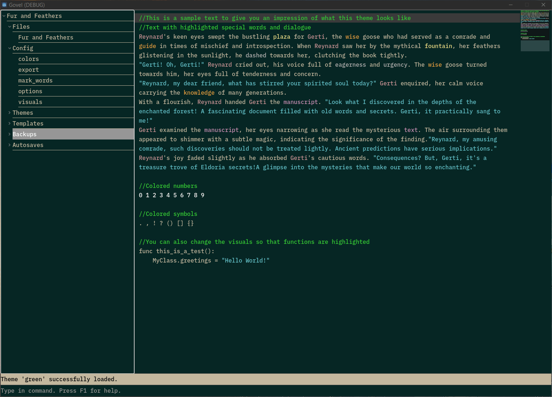Click the 'func this_is_a_test():' line
552x397 pixels.
coord(177,251)
